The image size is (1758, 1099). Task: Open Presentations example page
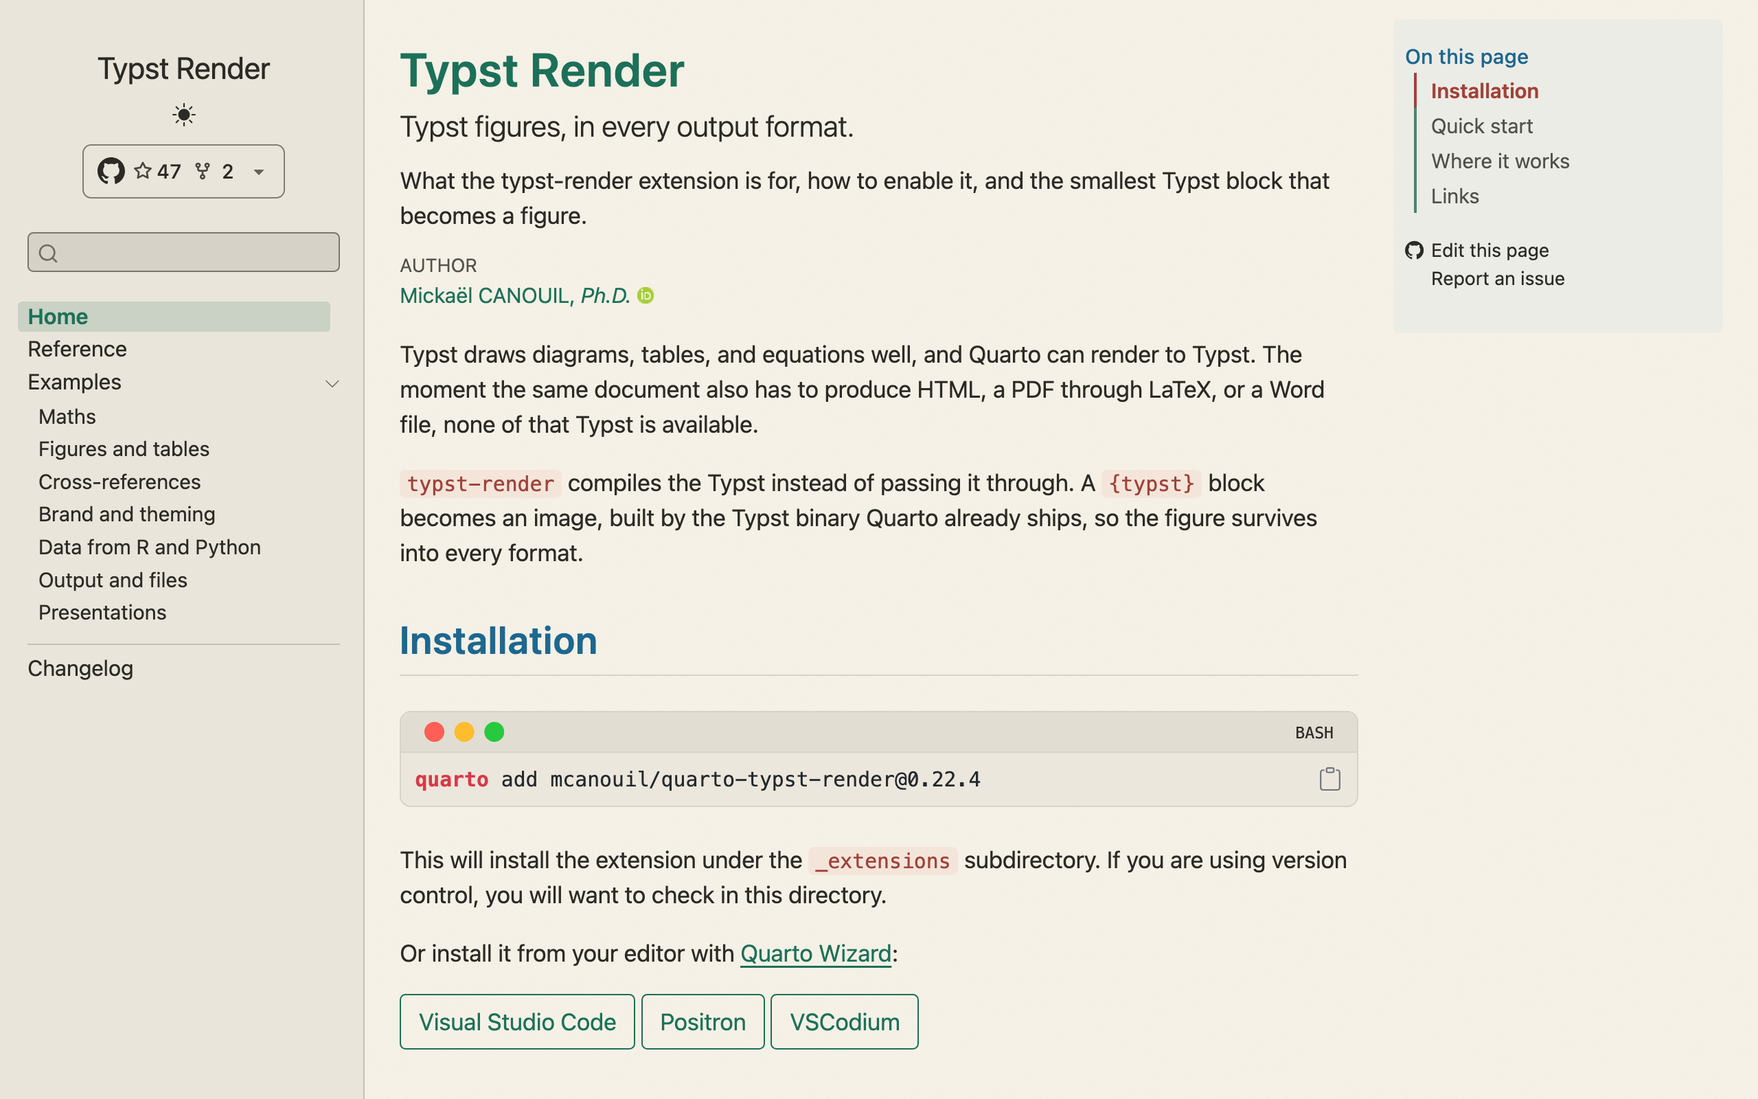(x=102, y=613)
